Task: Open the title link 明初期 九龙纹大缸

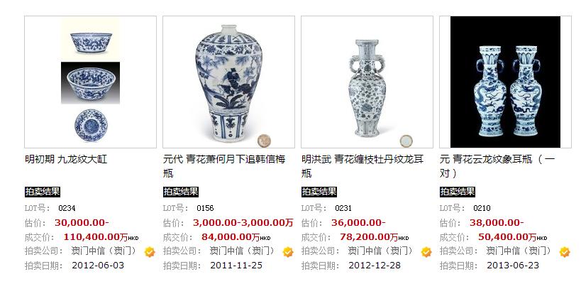Action: coord(66,160)
